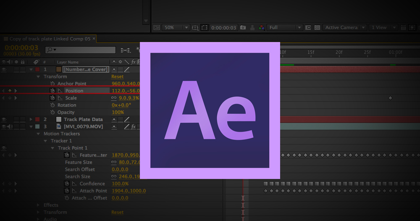Toggle Feature Size constrain proportions link
The image size is (420, 221).
click(114, 162)
